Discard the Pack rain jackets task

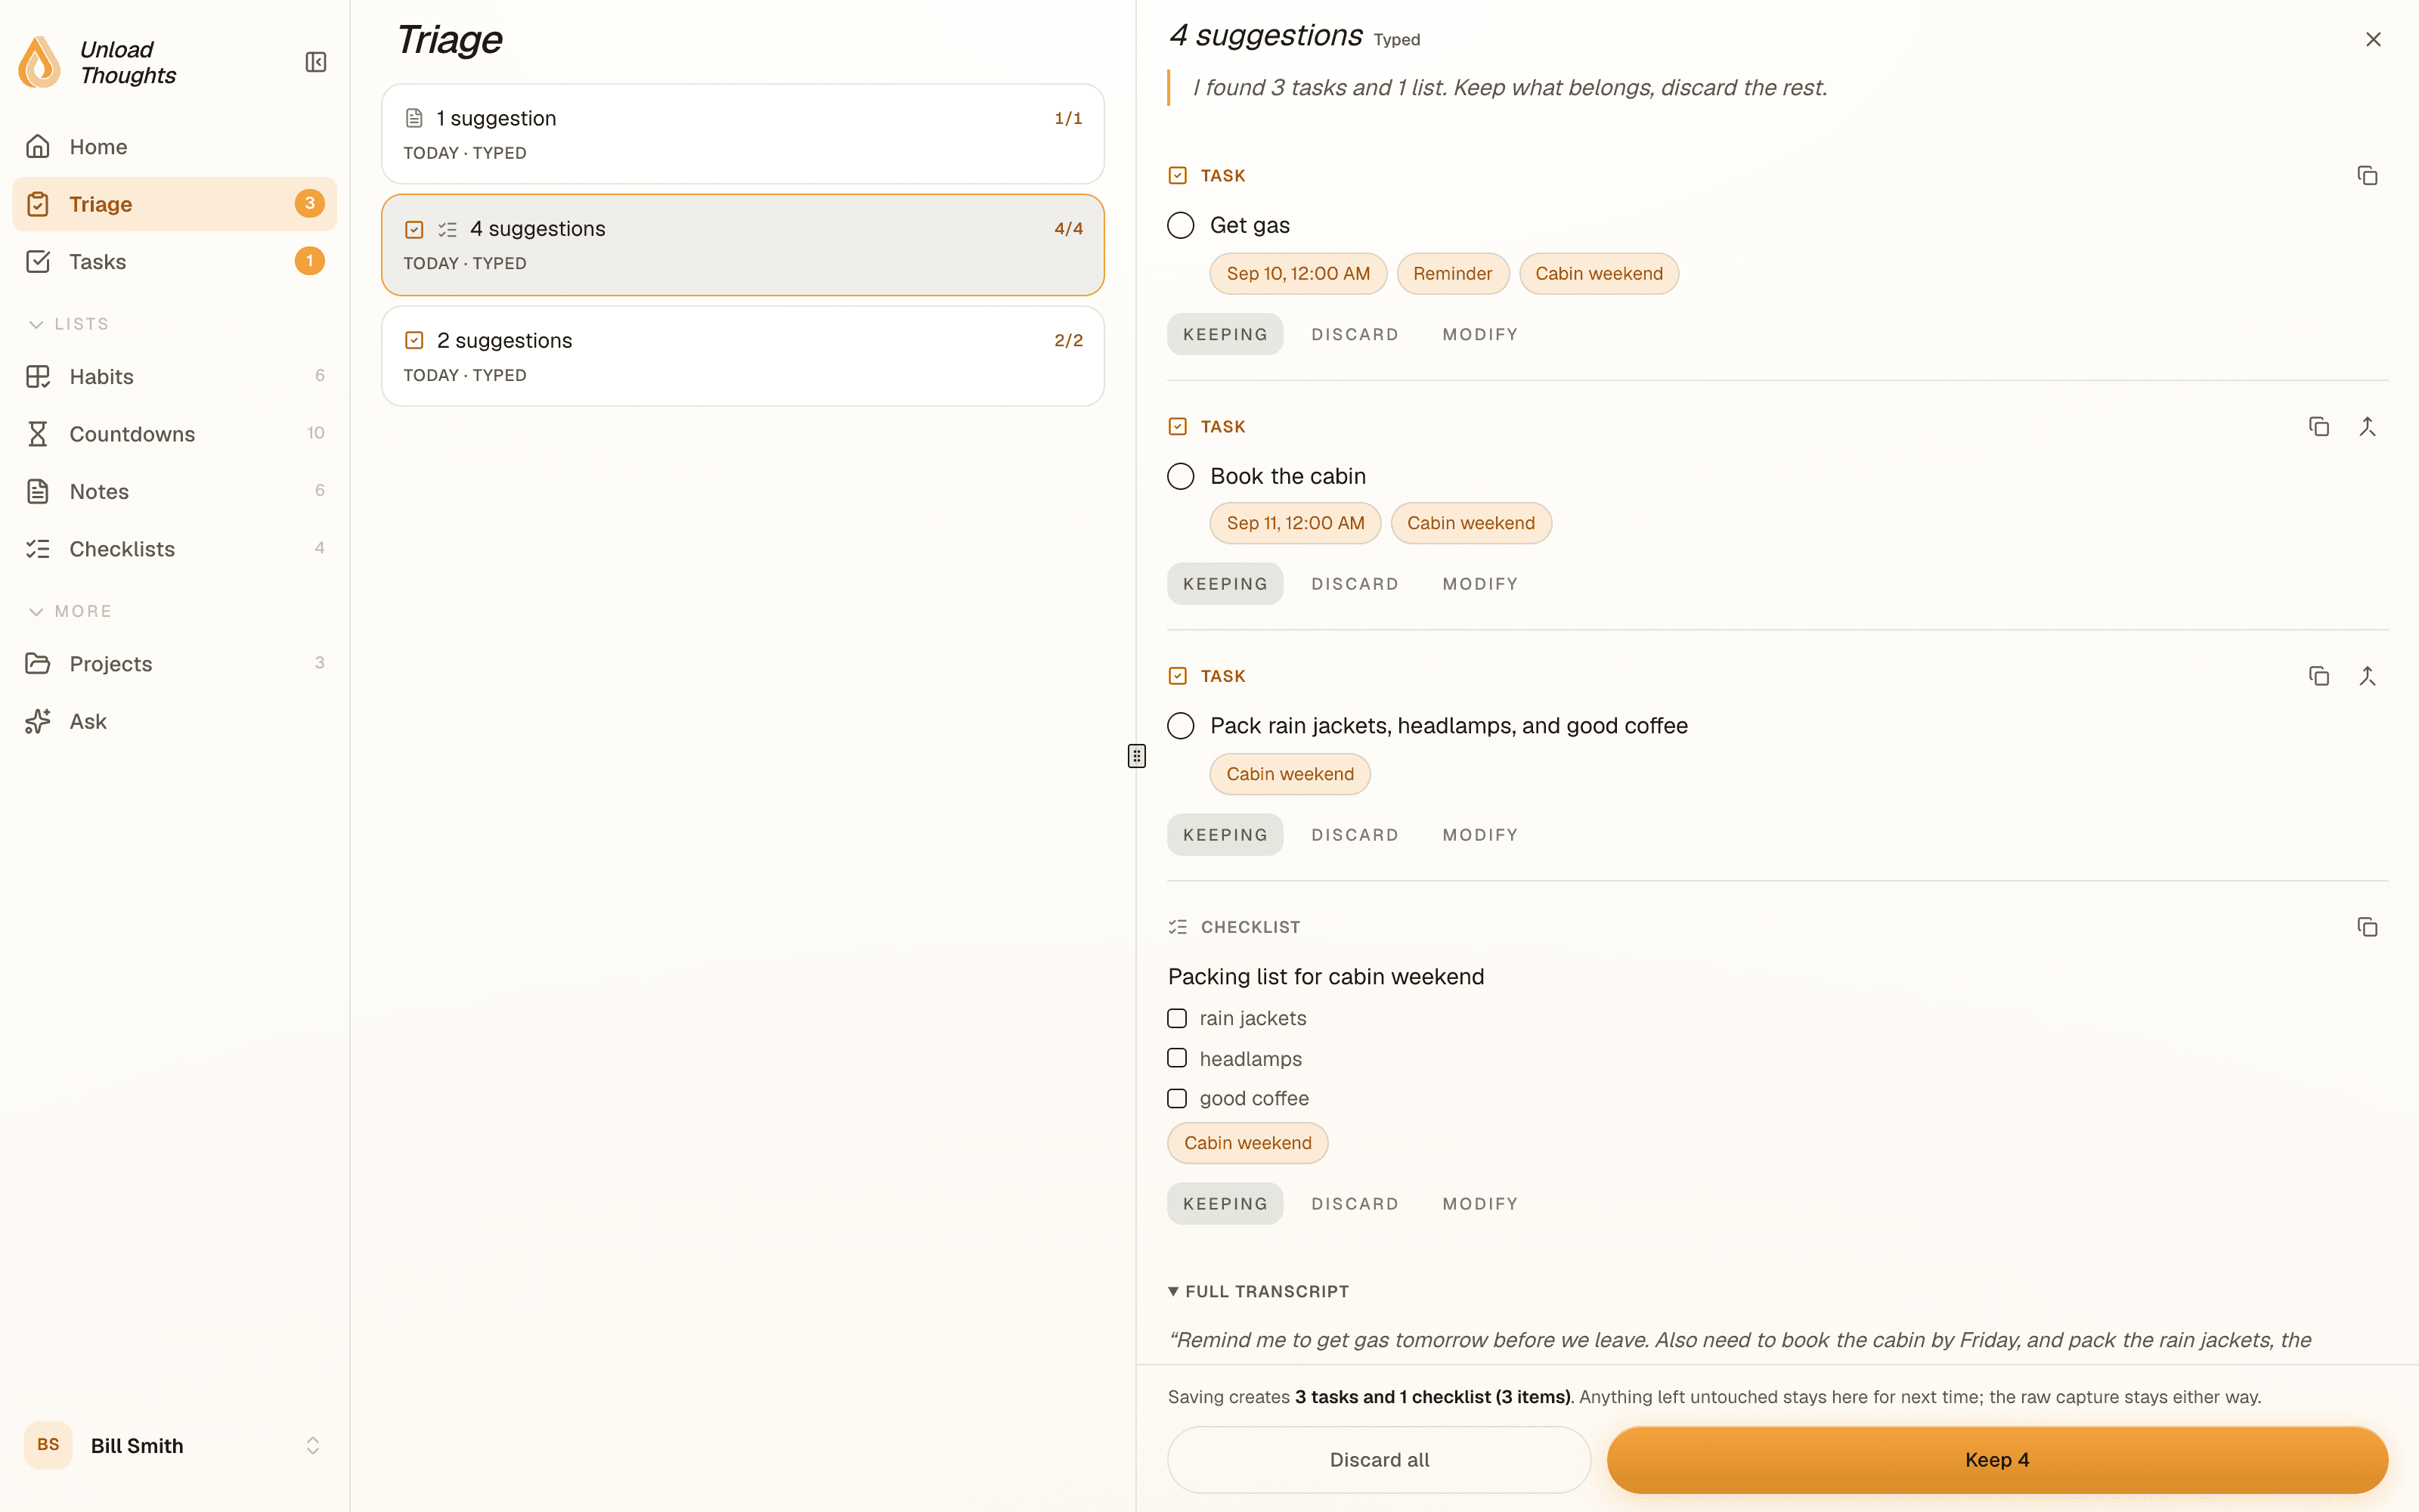pyautogui.click(x=1355, y=835)
